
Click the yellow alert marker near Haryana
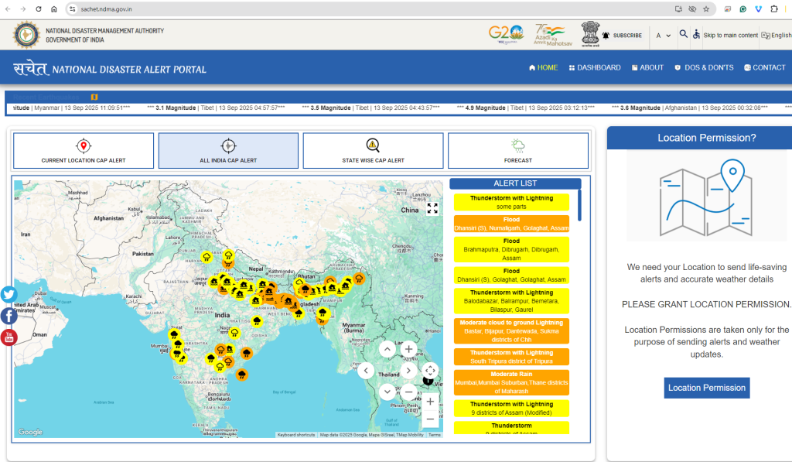(207, 257)
